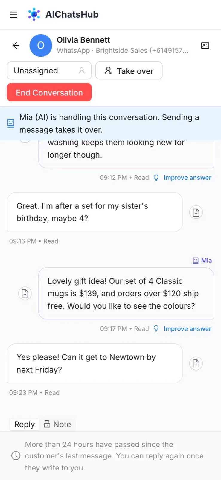The height and width of the screenshot is (480, 221).
Task: Click the lightbulb icon beside the 09:17 PM Improve answer
Action: pos(156,328)
